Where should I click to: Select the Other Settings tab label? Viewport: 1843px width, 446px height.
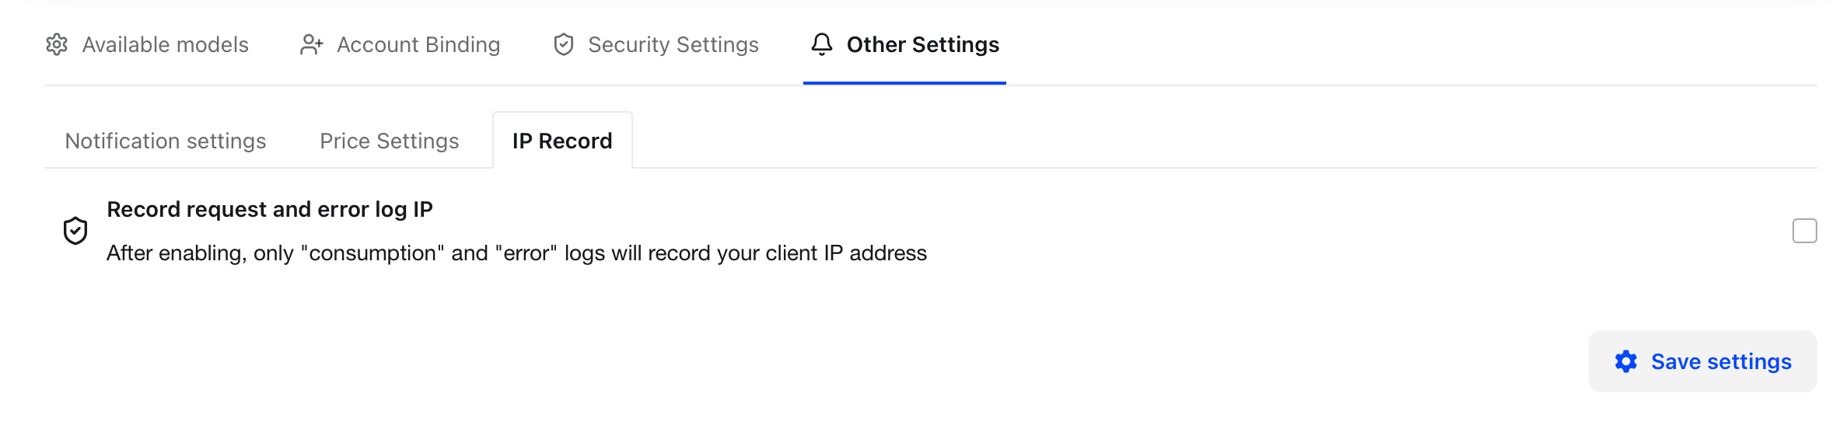point(922,45)
